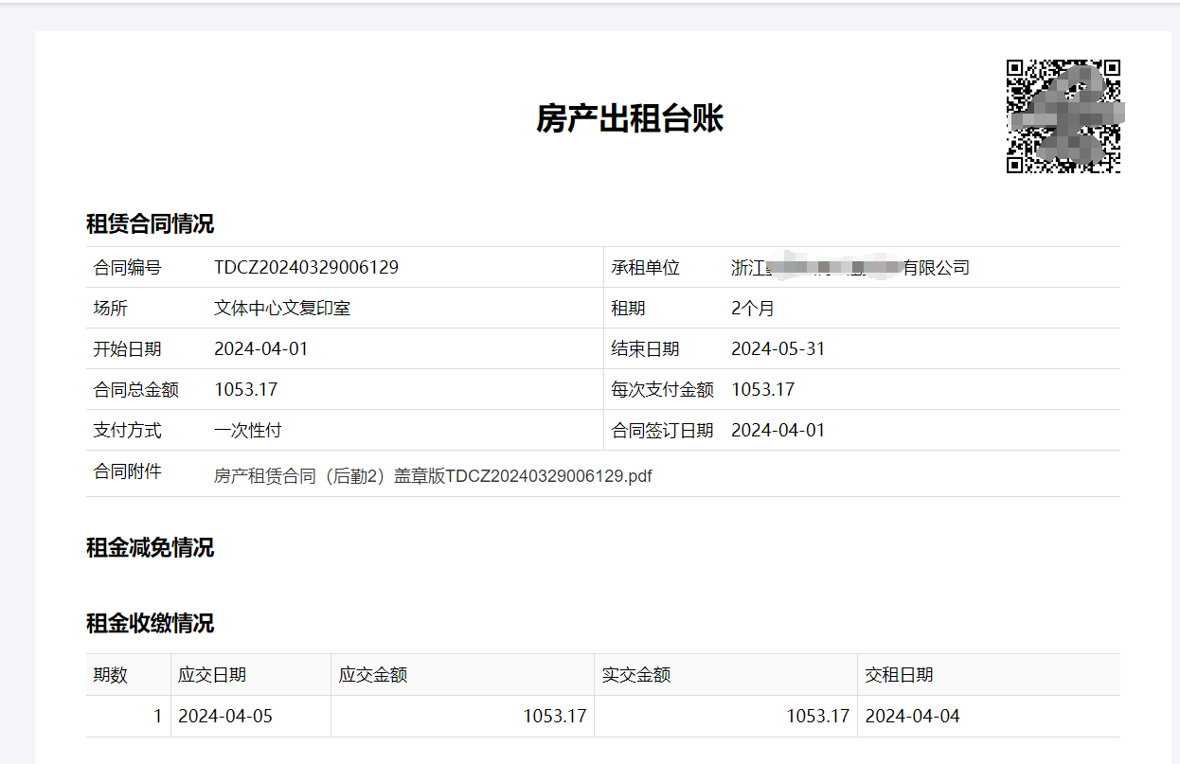Select the 租金收缴情况 section heading

pos(148,624)
